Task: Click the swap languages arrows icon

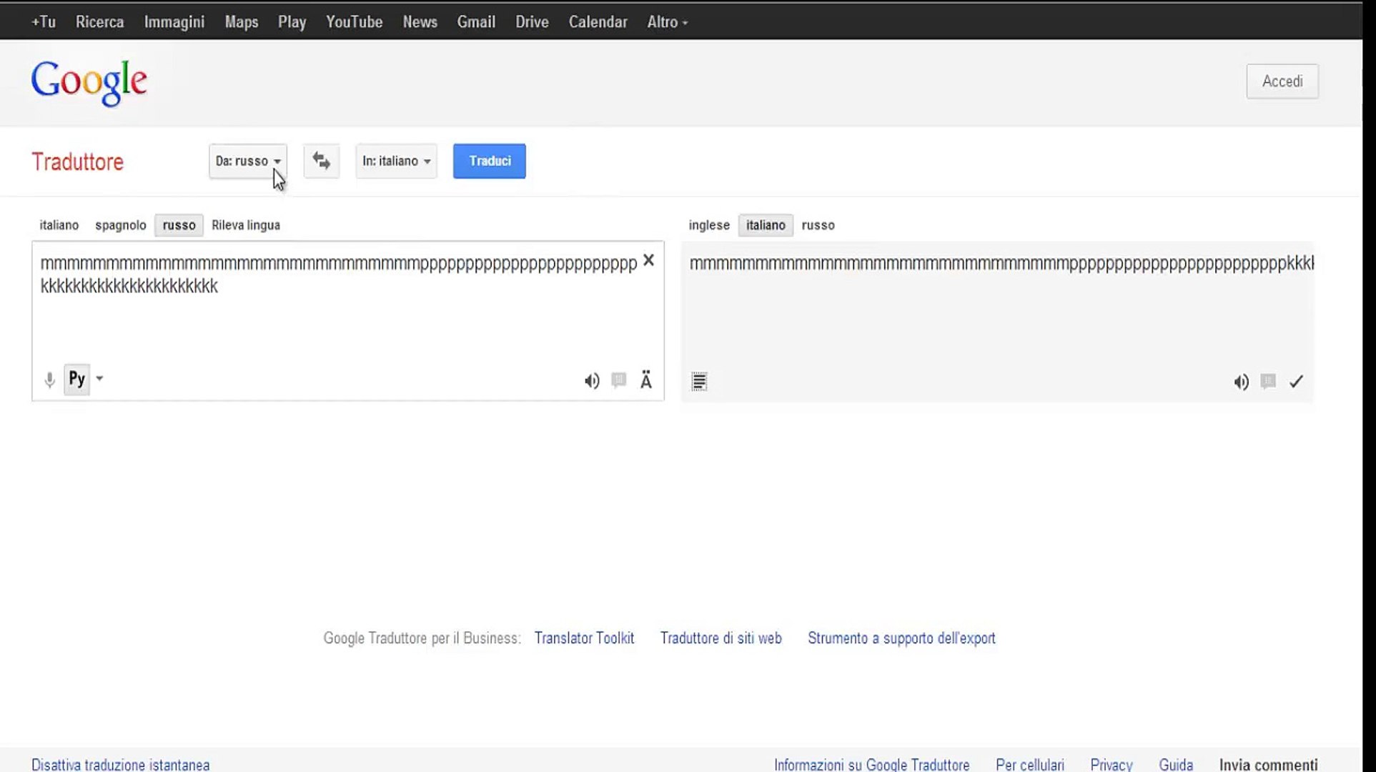Action: point(321,161)
